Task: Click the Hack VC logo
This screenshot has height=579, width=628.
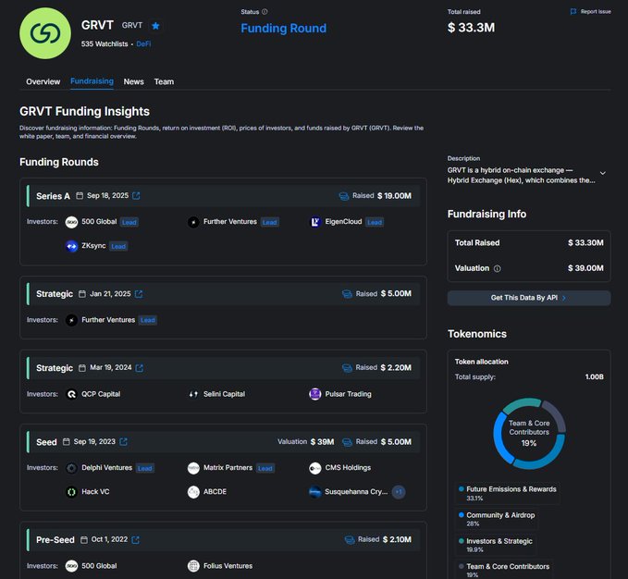Action: [71, 492]
